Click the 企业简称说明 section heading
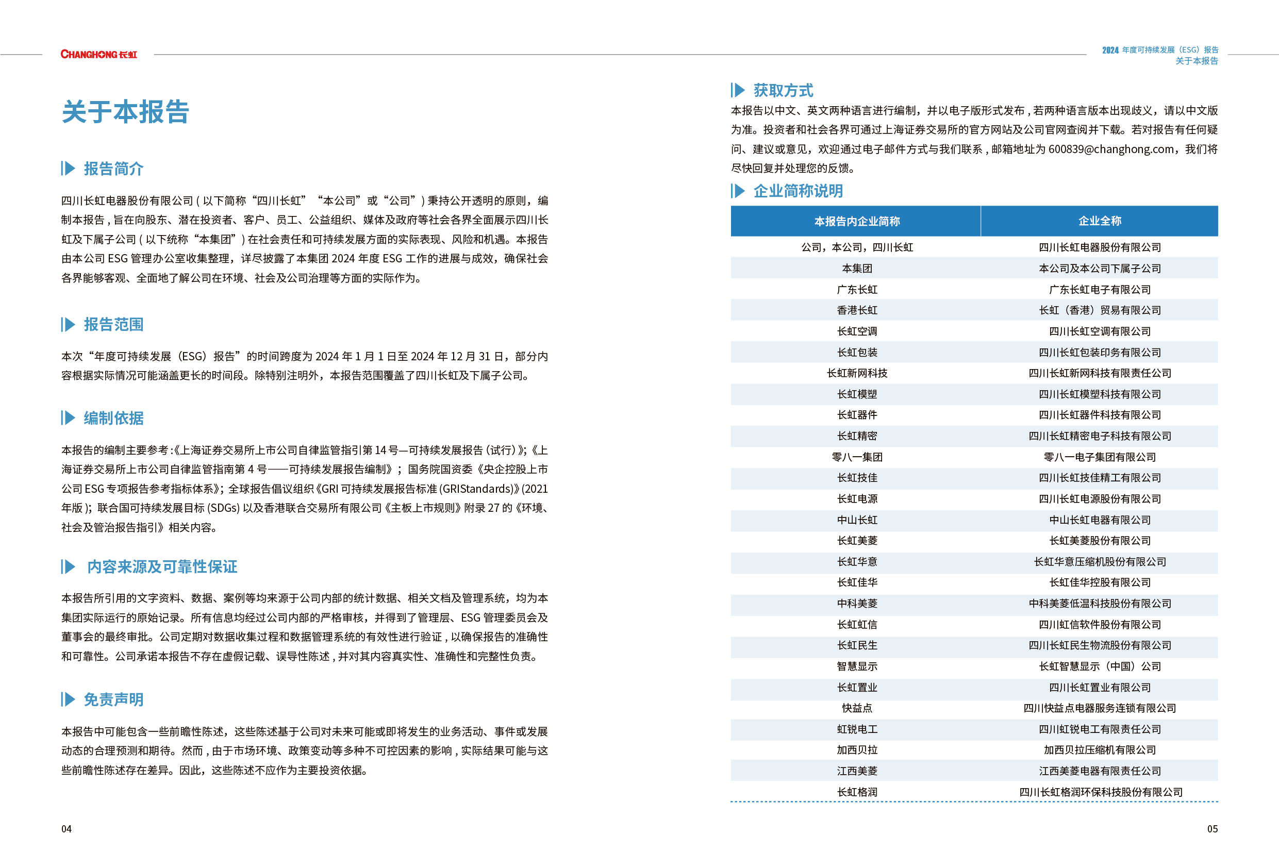 798,190
